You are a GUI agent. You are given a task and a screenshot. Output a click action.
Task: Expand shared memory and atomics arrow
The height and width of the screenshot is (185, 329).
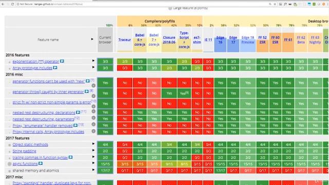(x=94, y=170)
